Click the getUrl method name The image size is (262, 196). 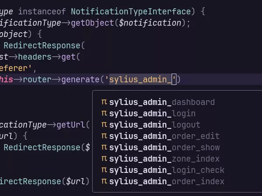click(76, 125)
